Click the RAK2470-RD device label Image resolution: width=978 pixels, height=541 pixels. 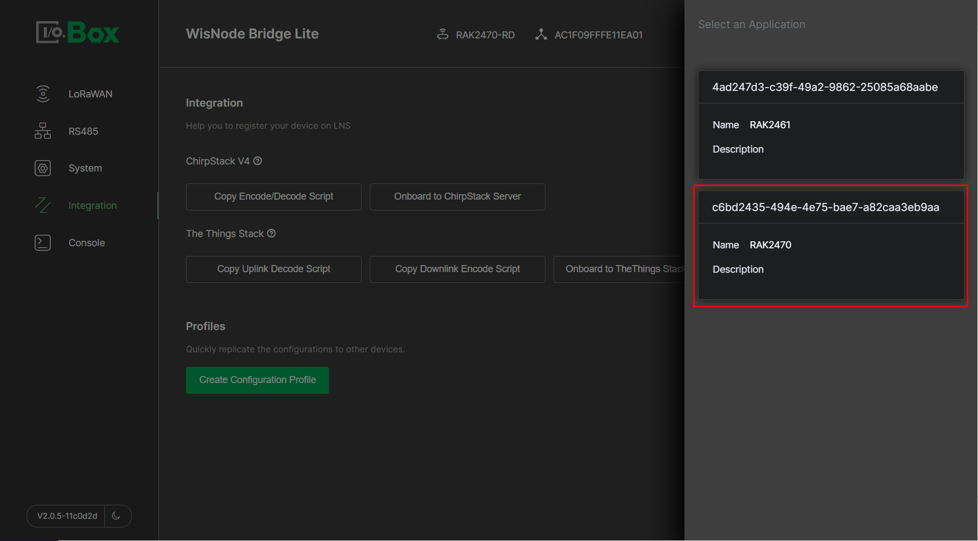pyautogui.click(x=485, y=35)
